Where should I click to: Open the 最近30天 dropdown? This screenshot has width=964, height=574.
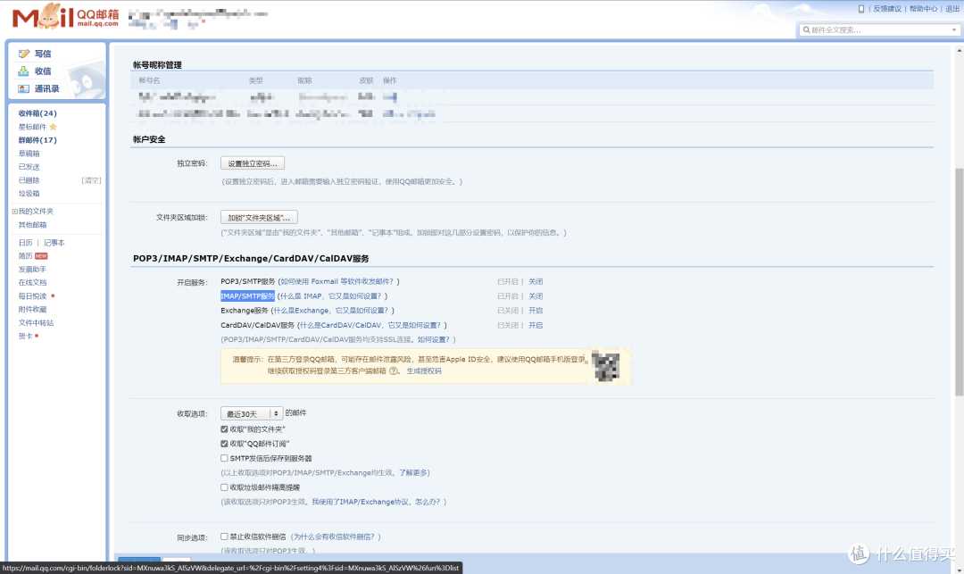click(252, 414)
